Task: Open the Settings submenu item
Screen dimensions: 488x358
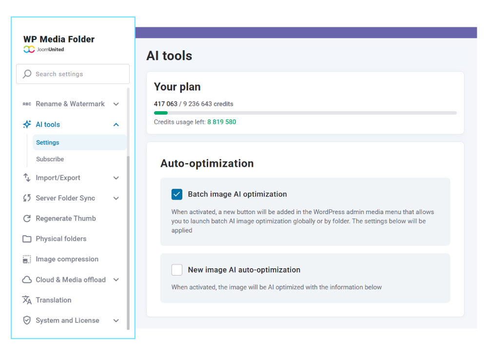Action: [48, 142]
